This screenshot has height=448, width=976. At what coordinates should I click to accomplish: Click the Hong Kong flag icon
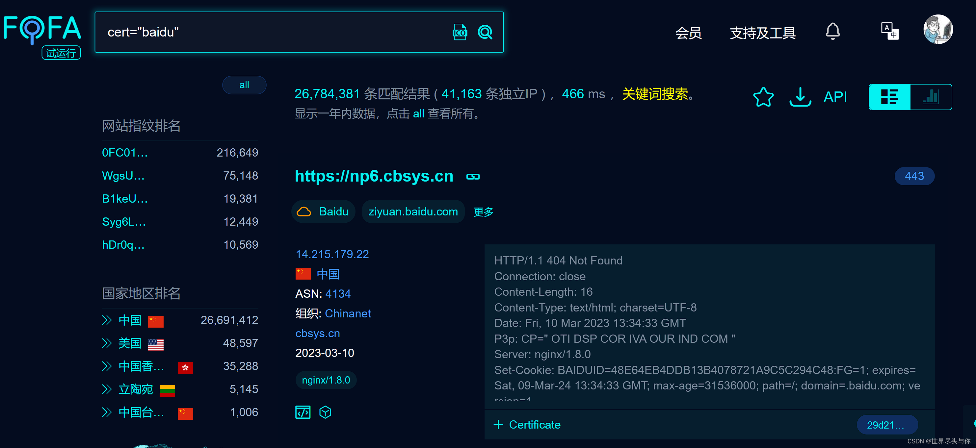185,367
